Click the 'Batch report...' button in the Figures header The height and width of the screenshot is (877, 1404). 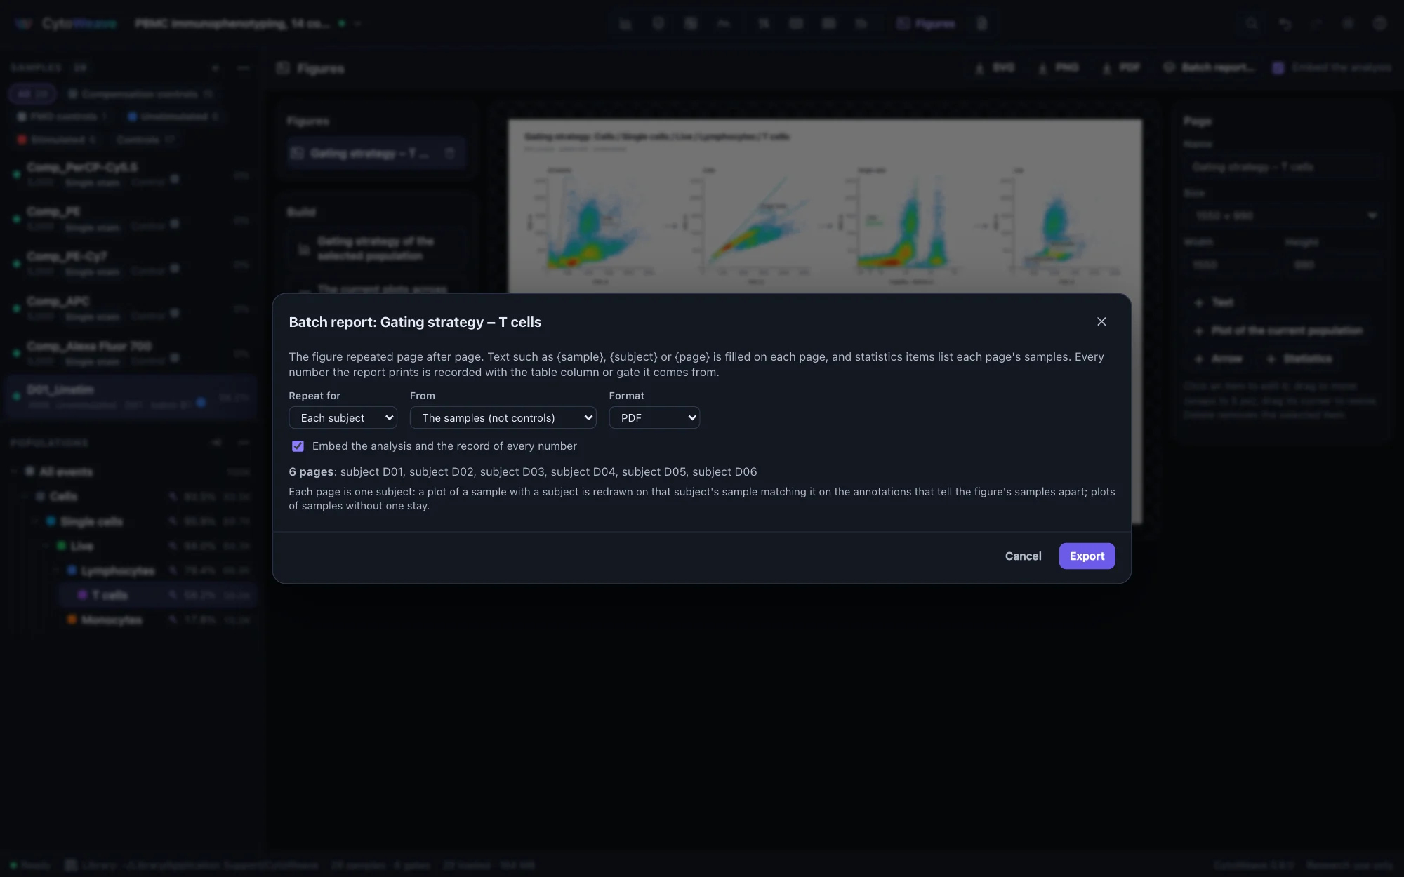pos(1210,67)
